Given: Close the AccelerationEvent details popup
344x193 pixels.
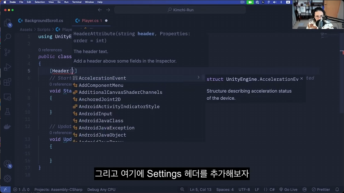Looking at the screenshot, I should click(x=302, y=78).
